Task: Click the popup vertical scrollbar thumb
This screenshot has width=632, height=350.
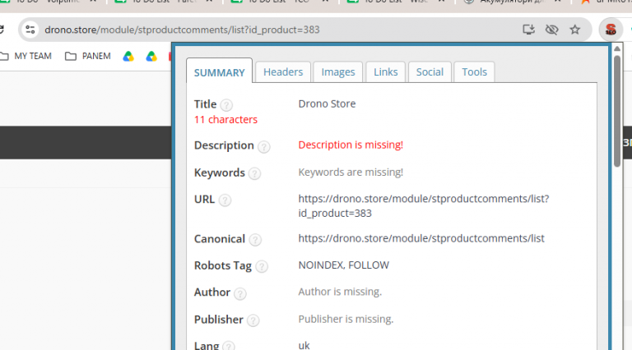Action: [x=617, y=111]
